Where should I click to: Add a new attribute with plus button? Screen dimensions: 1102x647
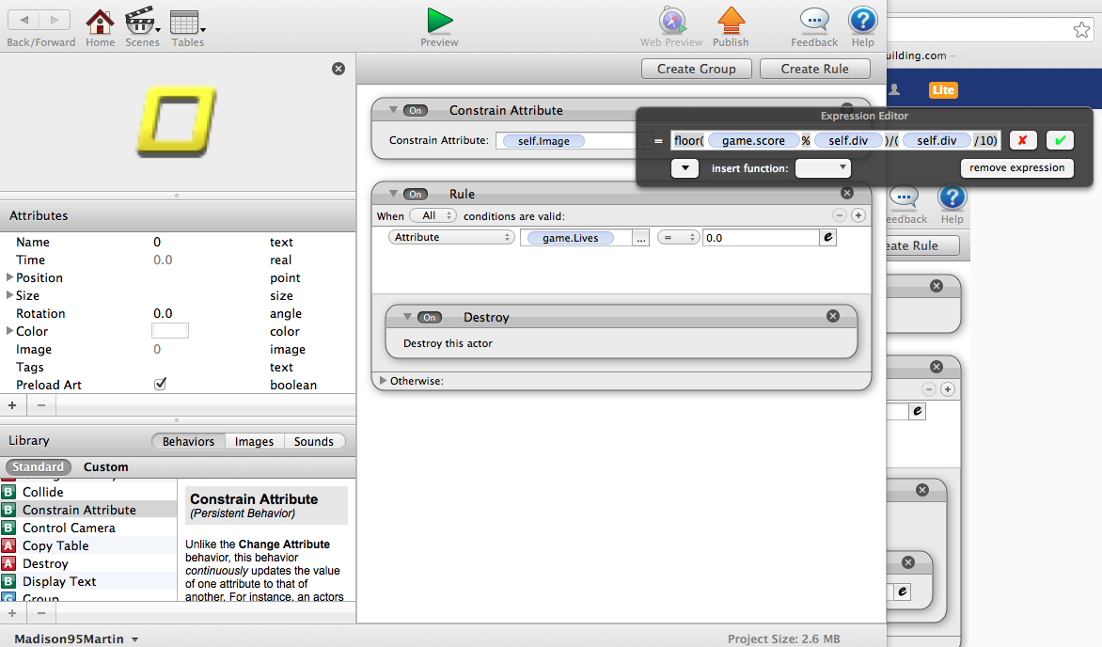pyautogui.click(x=12, y=405)
